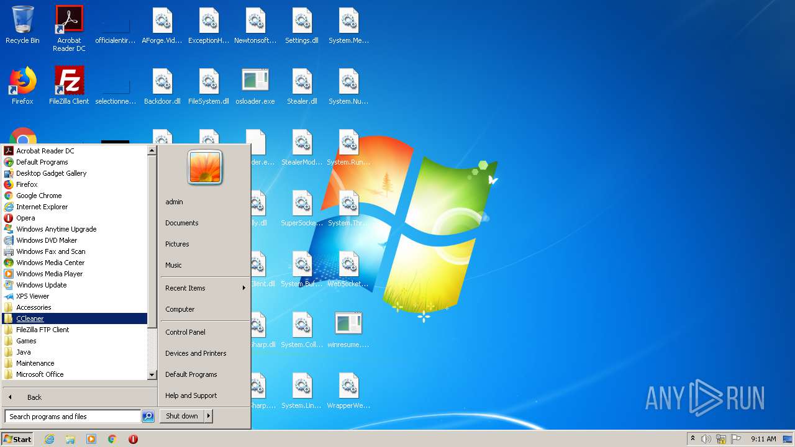Expand the Microsoft Office folder
This screenshot has height=447, width=795.
[75, 374]
